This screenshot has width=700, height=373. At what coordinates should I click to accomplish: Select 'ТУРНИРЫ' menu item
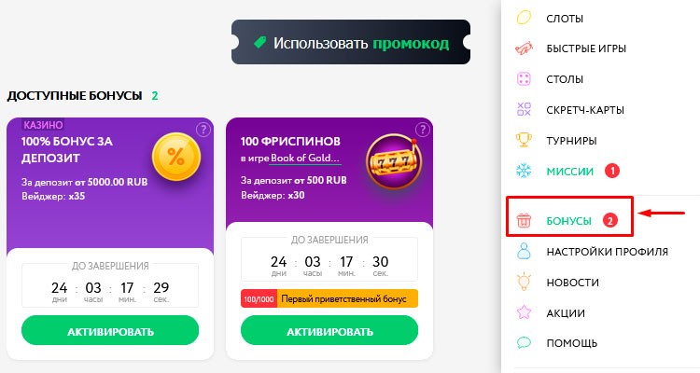(x=571, y=141)
